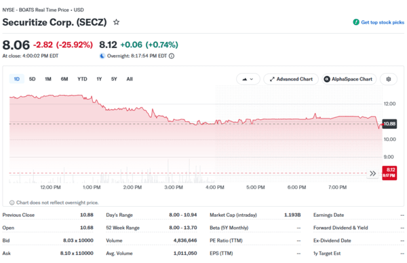The image size is (407, 263).
Task: Click the chart info icon near disclaimer
Action: [12, 203]
